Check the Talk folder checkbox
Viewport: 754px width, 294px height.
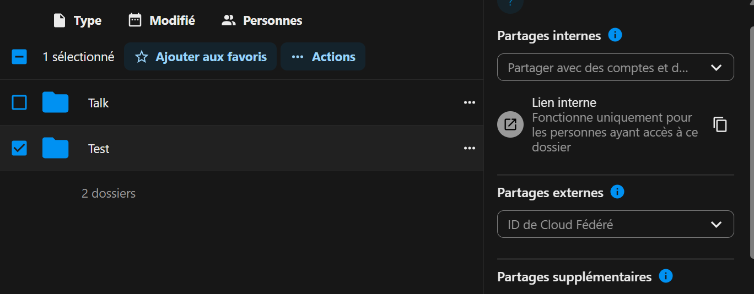point(19,103)
